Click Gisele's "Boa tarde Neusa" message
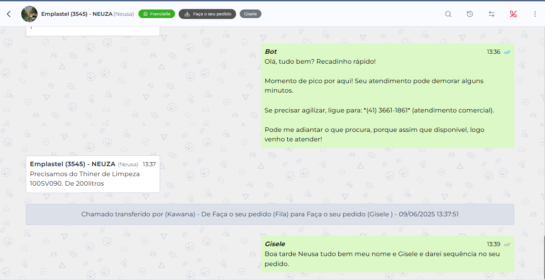Image resolution: width=545 pixels, height=280 pixels. click(382, 259)
